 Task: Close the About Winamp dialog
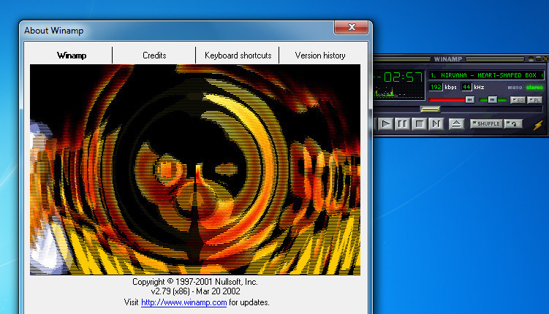[352, 27]
